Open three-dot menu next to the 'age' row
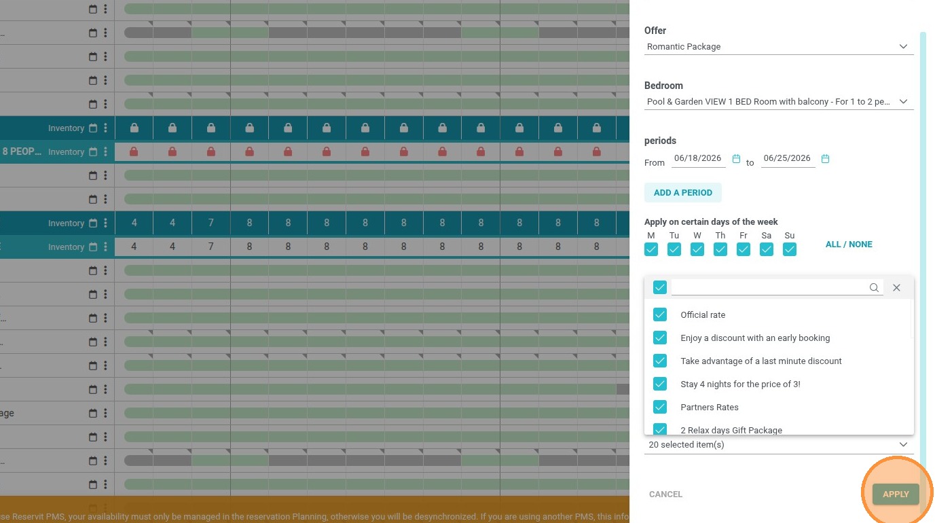Image resolution: width=935 pixels, height=523 pixels. click(x=105, y=414)
